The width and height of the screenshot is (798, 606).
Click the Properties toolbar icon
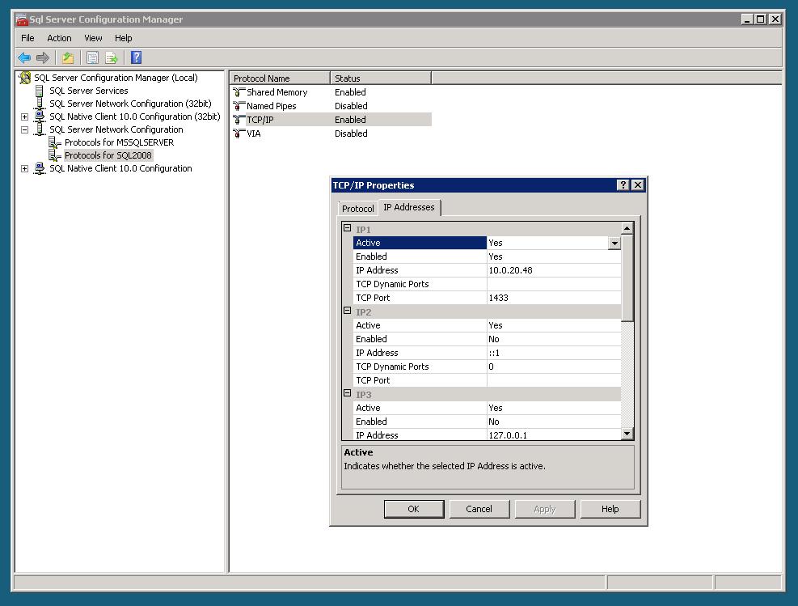(92, 58)
